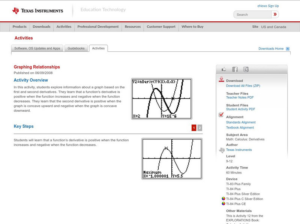Click the '9-12' level value
The height and width of the screenshot is (224, 300).
click(229, 161)
